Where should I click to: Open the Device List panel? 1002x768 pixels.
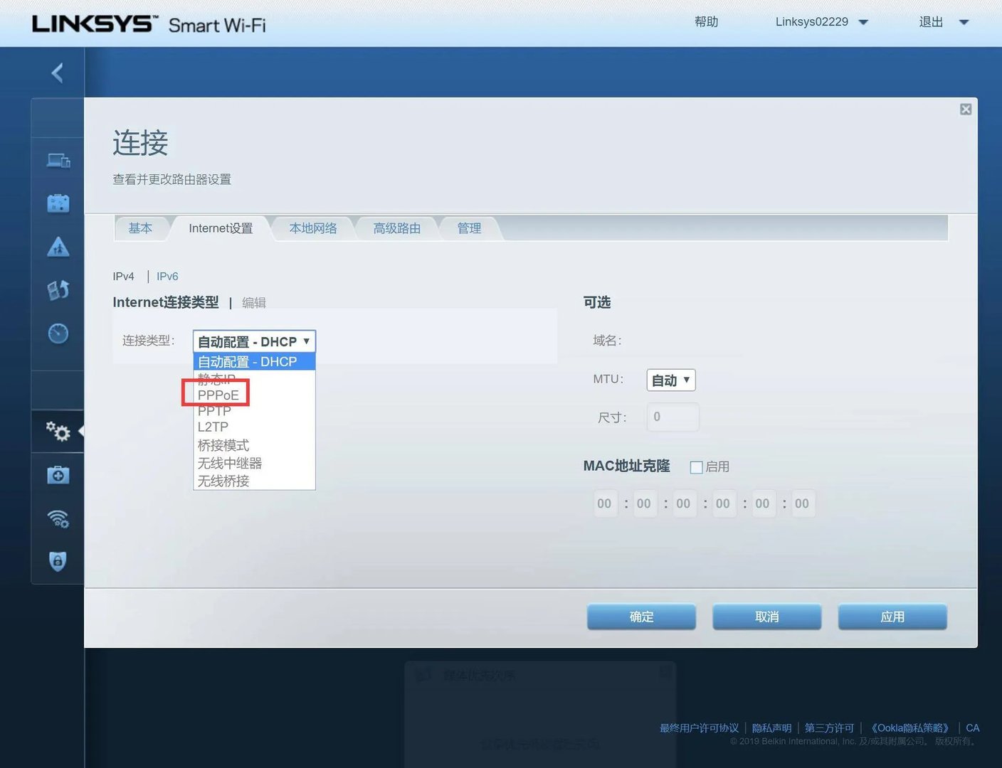click(58, 160)
